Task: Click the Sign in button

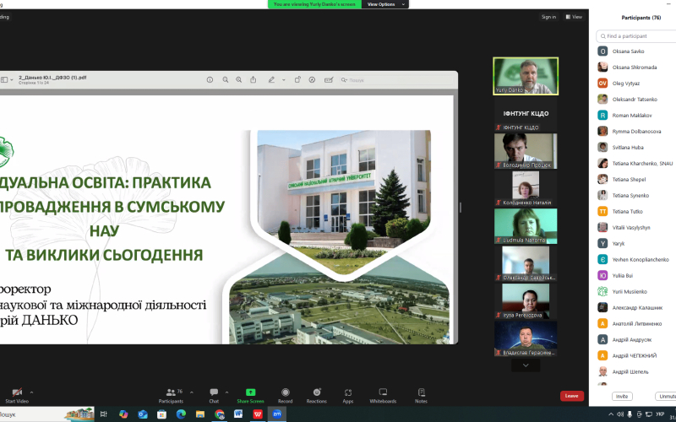Action: pyautogui.click(x=548, y=17)
